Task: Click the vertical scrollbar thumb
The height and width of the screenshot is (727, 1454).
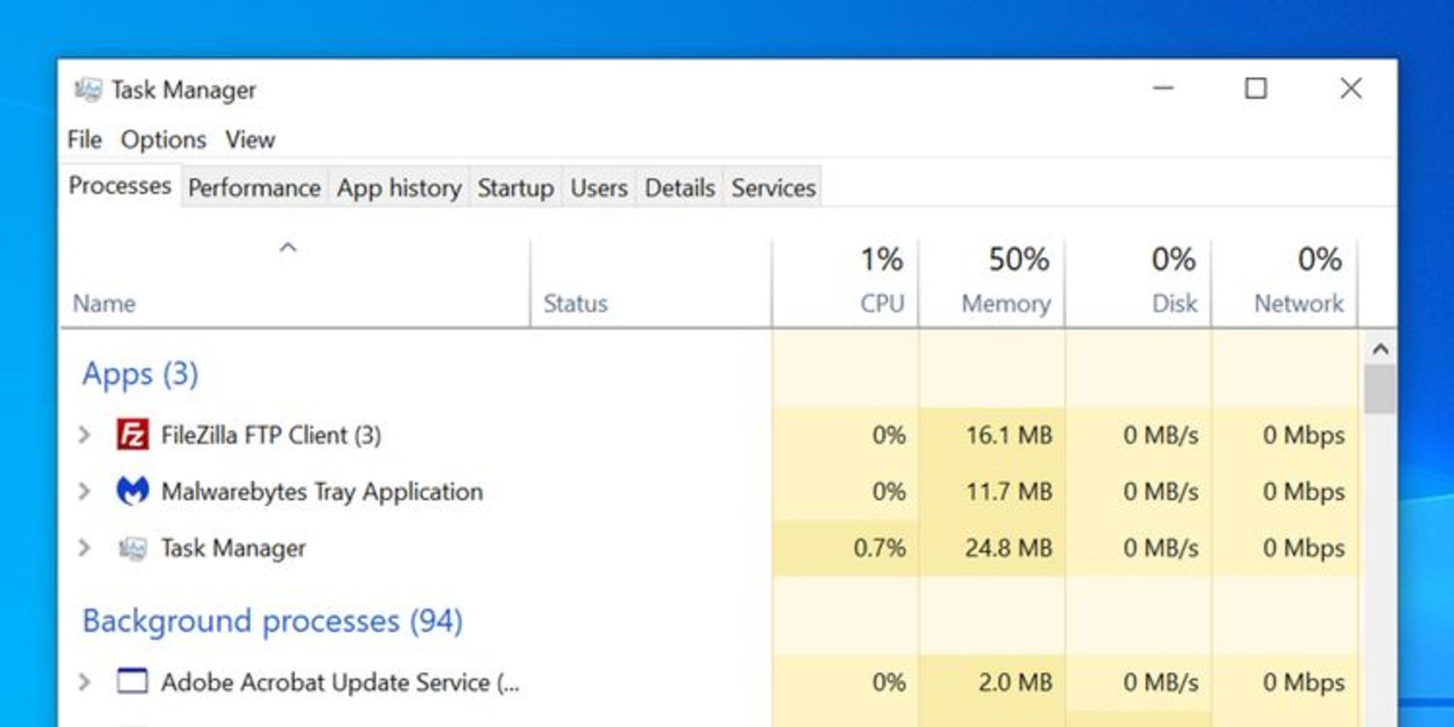Action: point(1380,389)
